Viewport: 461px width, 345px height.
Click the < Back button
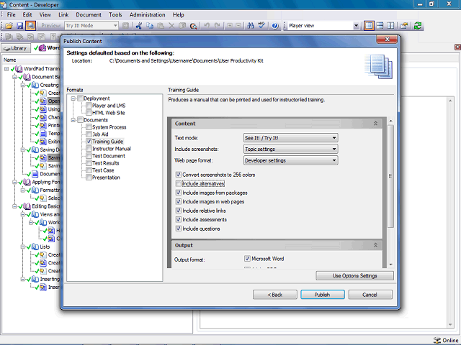pyautogui.click(x=275, y=295)
